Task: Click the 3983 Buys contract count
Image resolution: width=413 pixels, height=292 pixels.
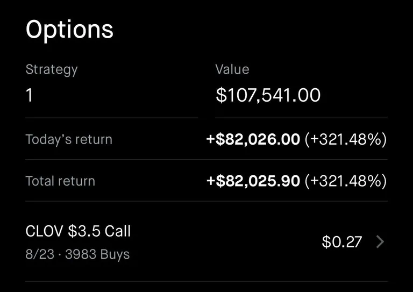Action: [97, 254]
